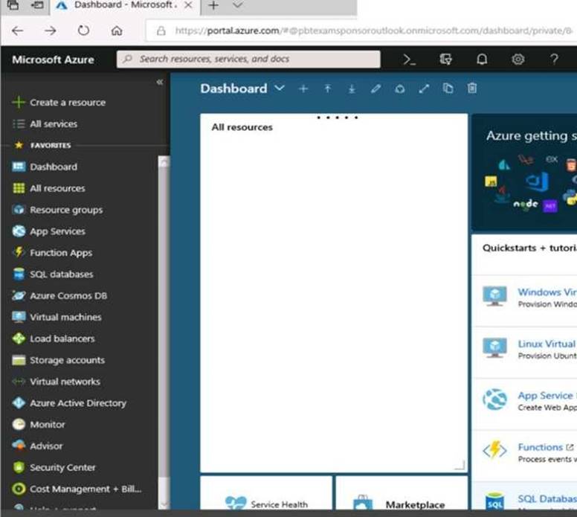Image resolution: width=577 pixels, height=517 pixels.
Task: Refresh the browser page
Action: [x=83, y=30]
